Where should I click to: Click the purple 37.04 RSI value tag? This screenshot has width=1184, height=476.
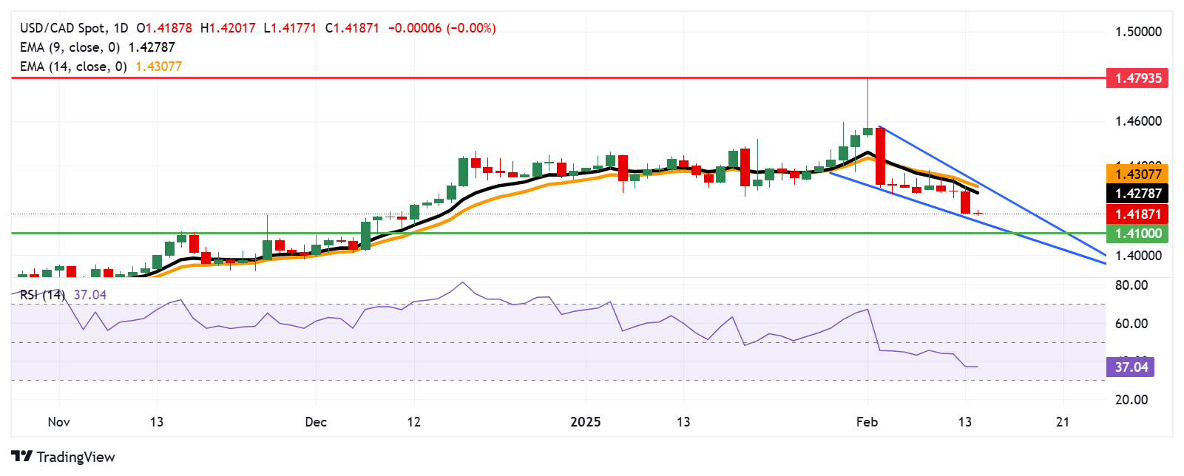pos(1130,367)
